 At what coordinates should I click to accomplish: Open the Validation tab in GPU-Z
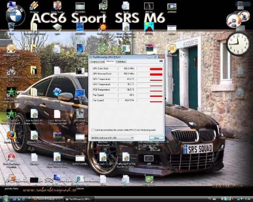(x=120, y=61)
